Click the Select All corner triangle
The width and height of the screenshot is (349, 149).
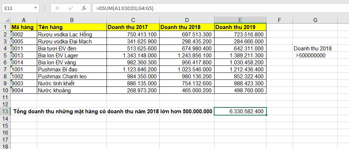5,20
